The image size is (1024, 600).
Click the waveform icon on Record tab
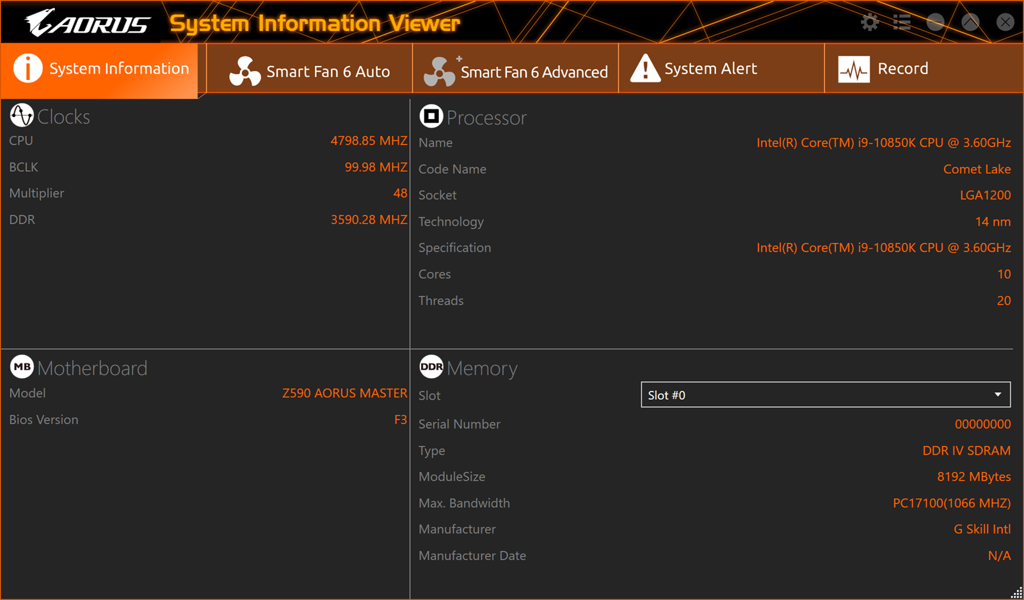[x=854, y=69]
